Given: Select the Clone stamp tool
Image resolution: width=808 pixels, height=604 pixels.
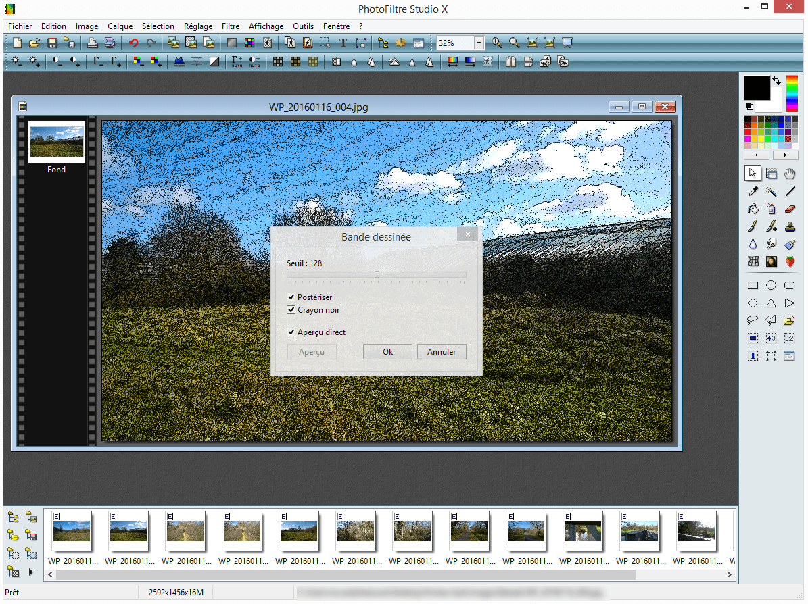Looking at the screenshot, I should tap(789, 226).
